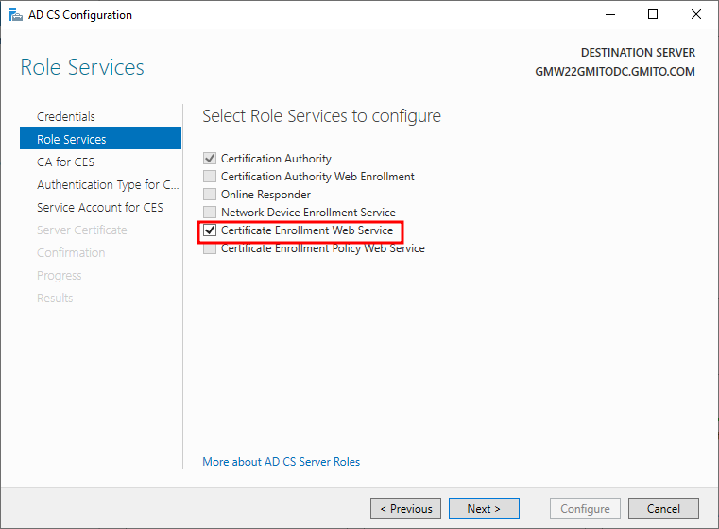Click the AD CS Configuration window title text
This screenshot has height=529, width=719.
pos(80,15)
